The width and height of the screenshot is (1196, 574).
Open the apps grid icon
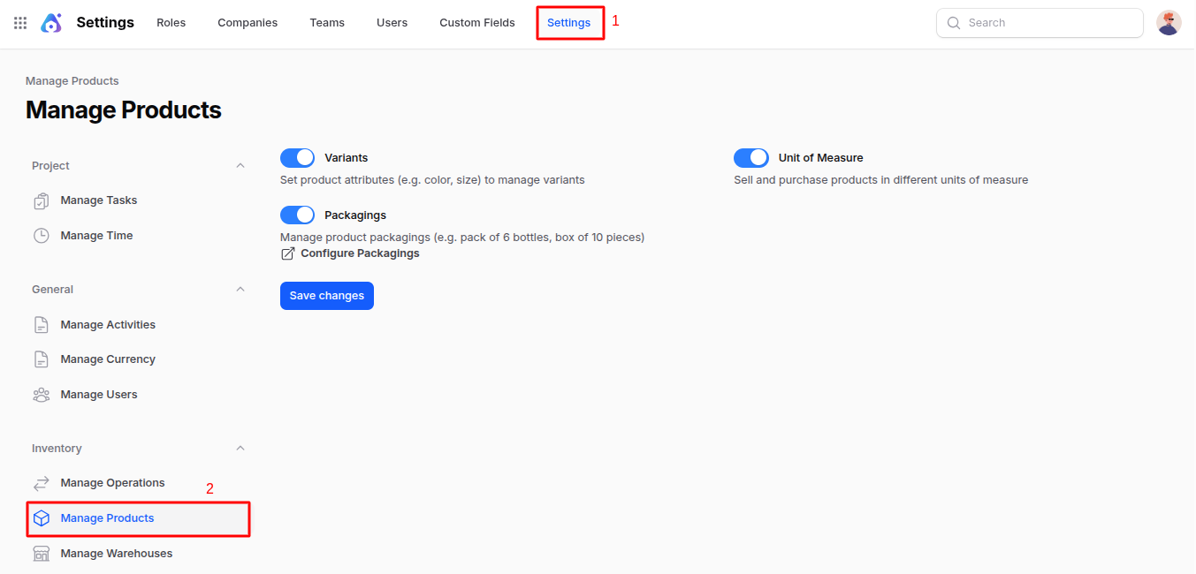19,22
